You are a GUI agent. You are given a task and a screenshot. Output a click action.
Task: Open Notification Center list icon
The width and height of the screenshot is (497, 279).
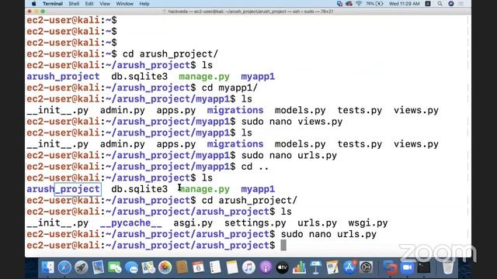click(461, 3)
